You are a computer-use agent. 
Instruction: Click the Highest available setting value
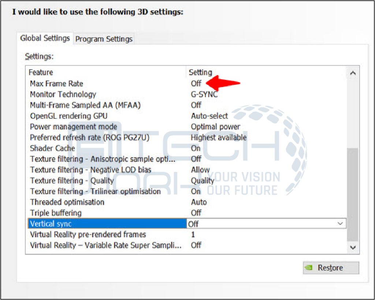coord(219,138)
